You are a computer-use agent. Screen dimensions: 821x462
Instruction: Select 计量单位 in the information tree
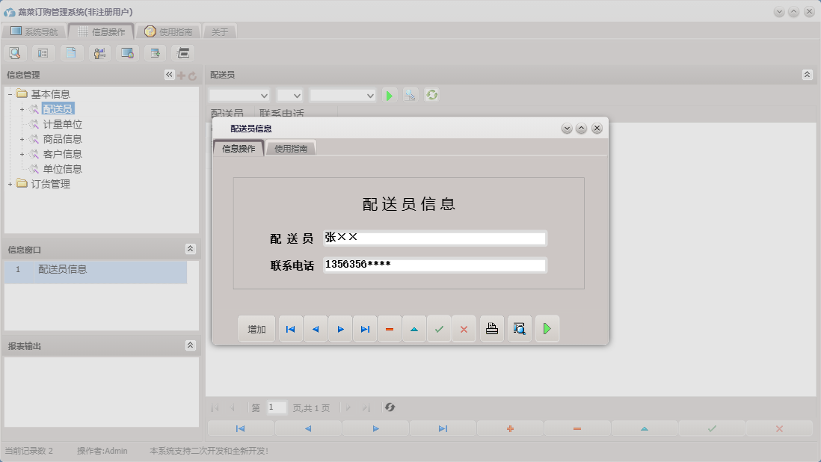[x=61, y=123]
